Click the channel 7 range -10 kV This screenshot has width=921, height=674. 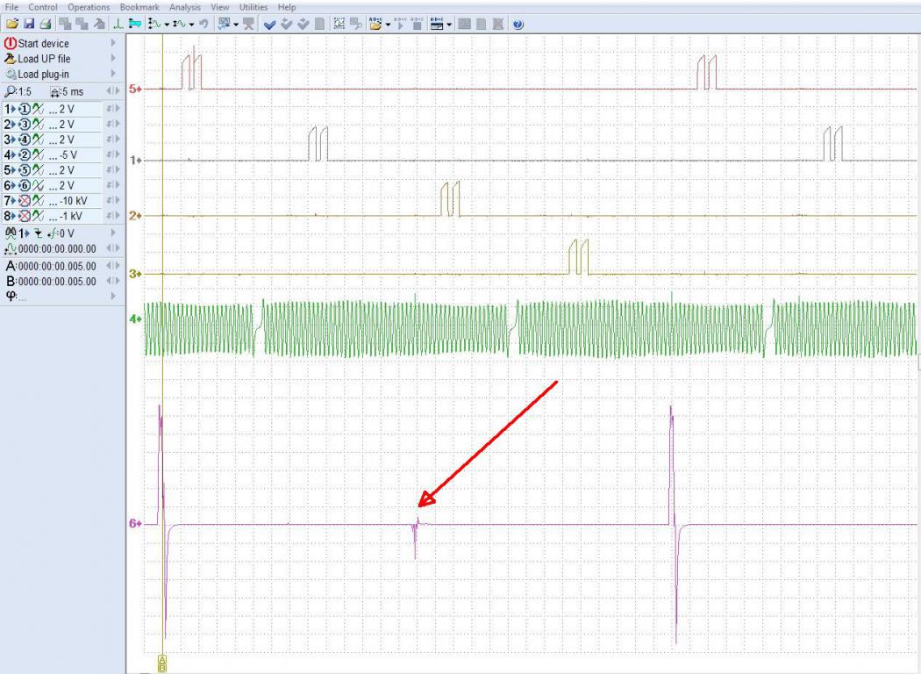click(x=74, y=201)
